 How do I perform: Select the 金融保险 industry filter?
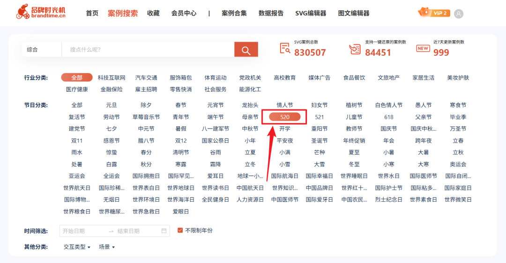(x=112, y=89)
